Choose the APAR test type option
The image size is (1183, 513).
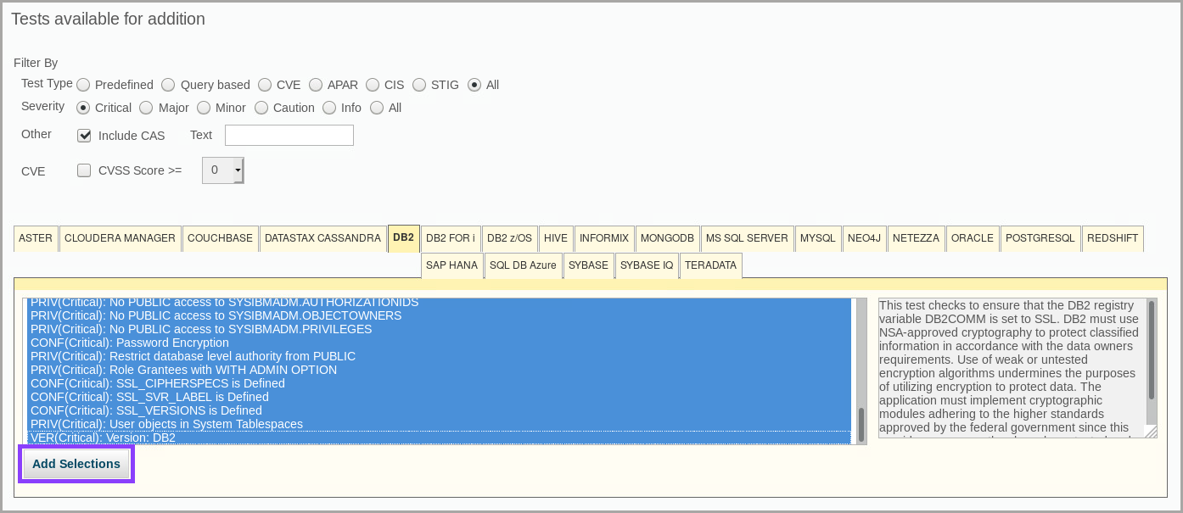click(x=316, y=85)
